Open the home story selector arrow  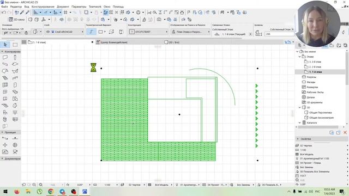click(x=250, y=34)
